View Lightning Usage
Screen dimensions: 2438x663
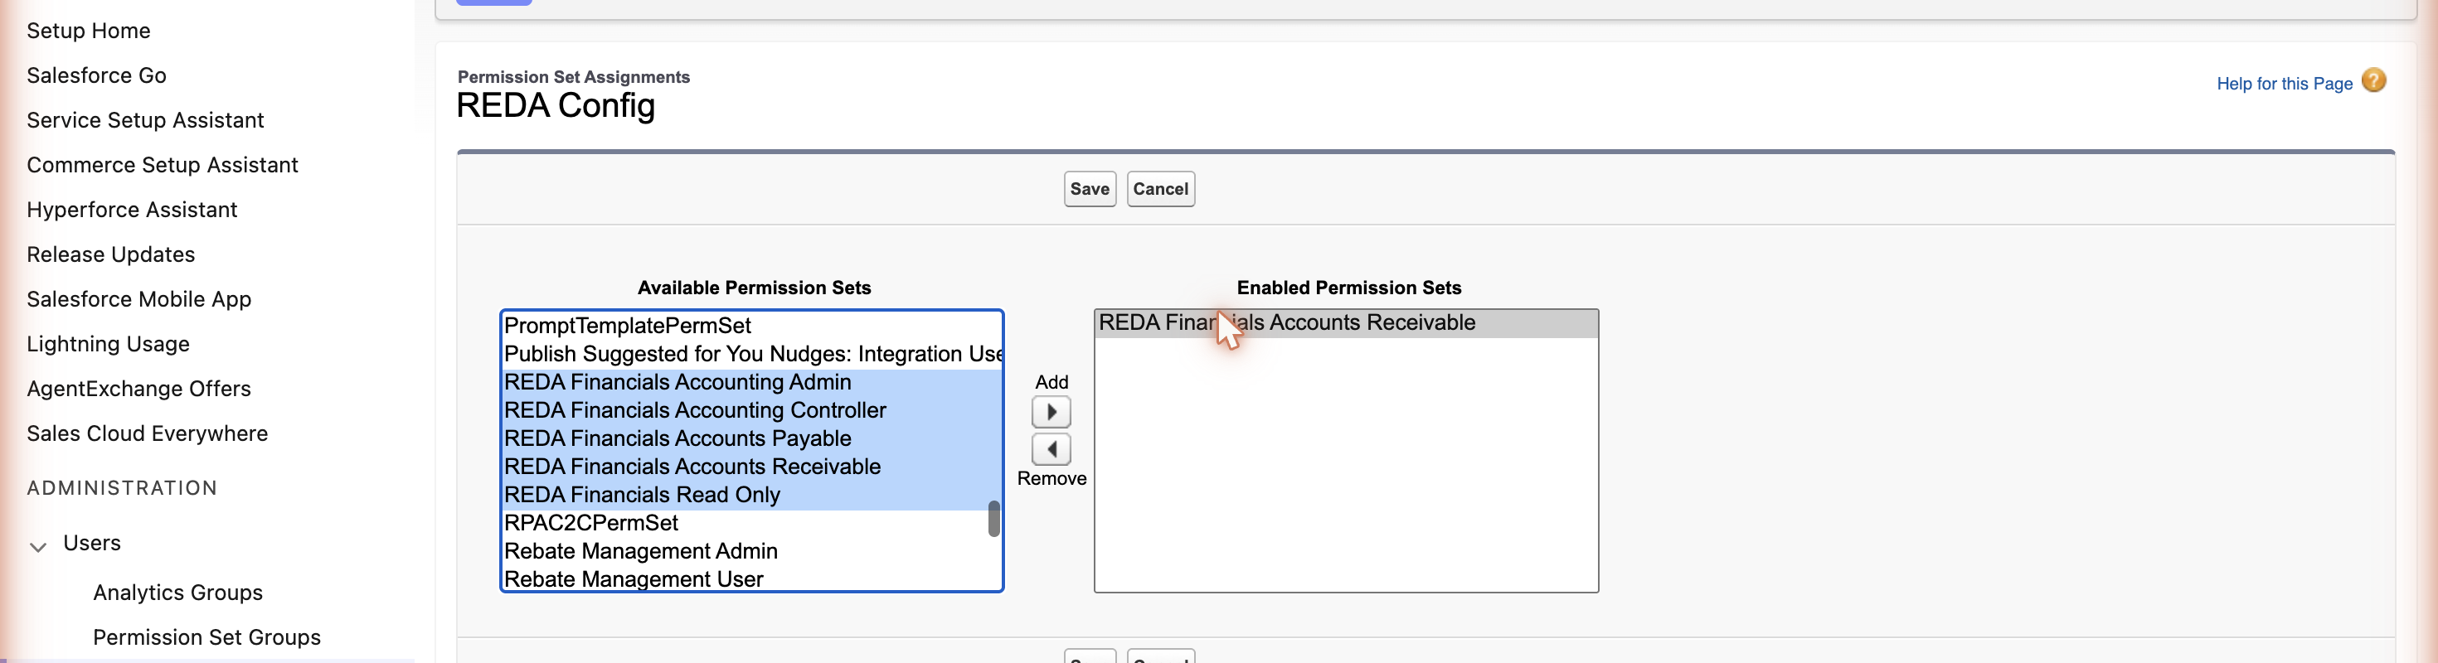(x=108, y=344)
